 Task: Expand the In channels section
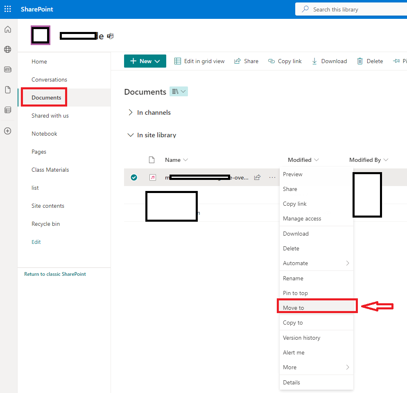click(x=131, y=112)
